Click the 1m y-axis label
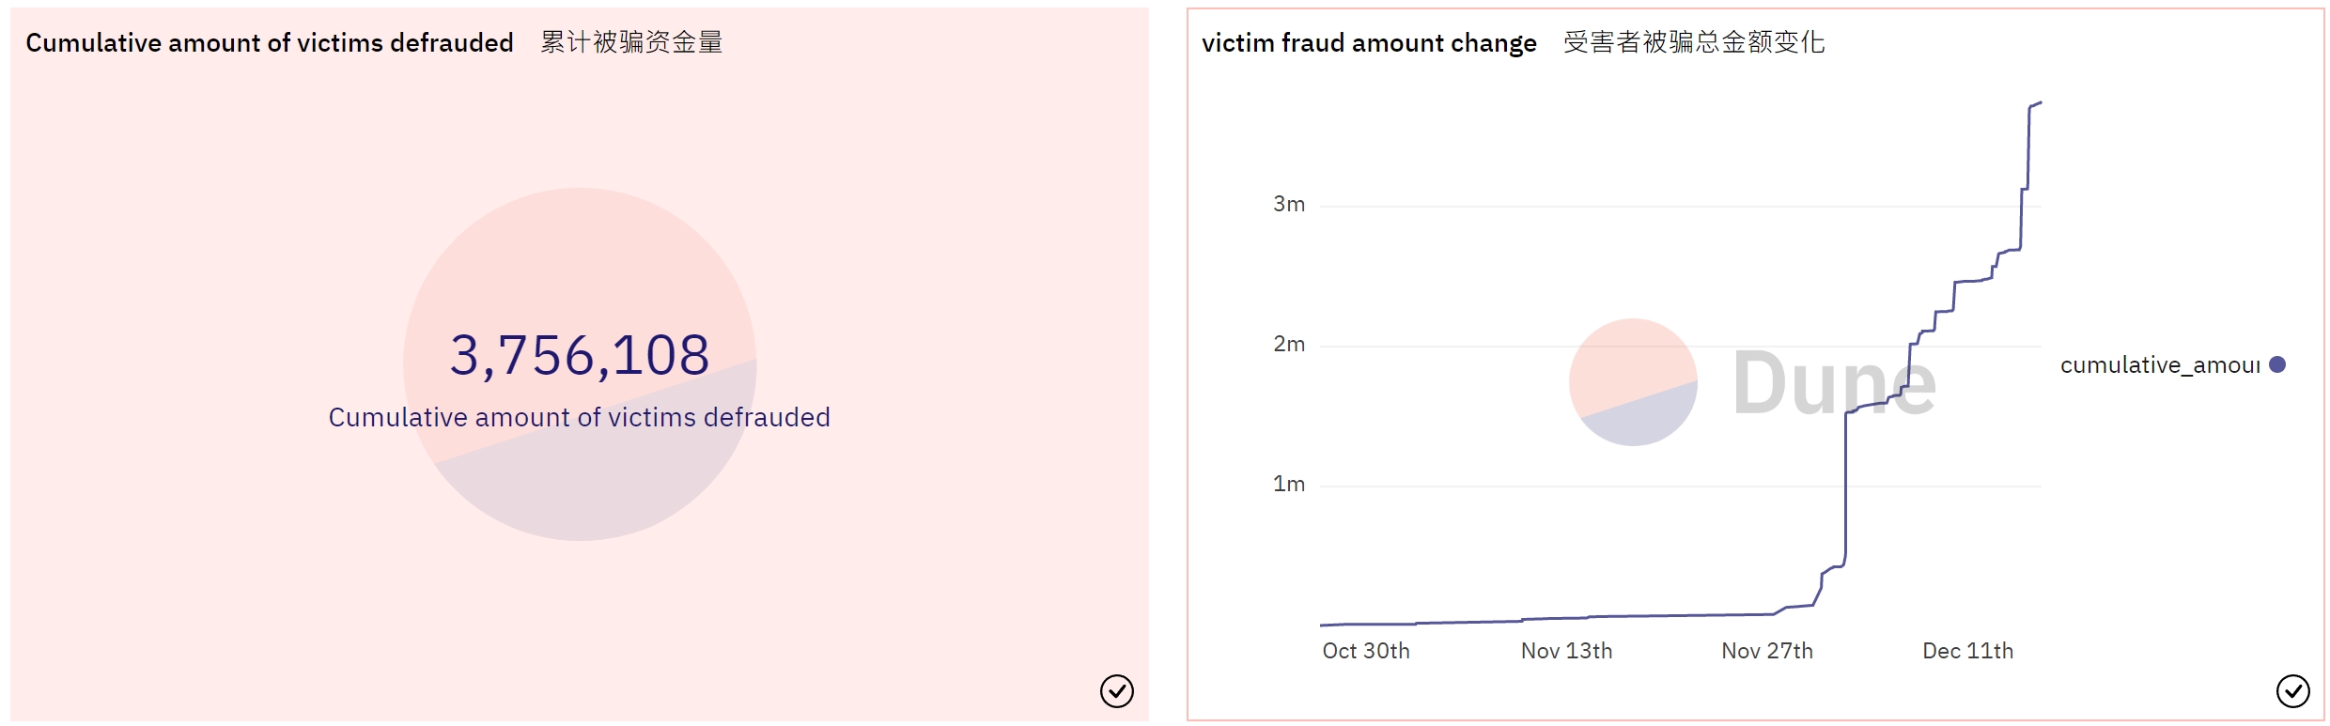This screenshot has height=726, width=2330. click(1289, 484)
